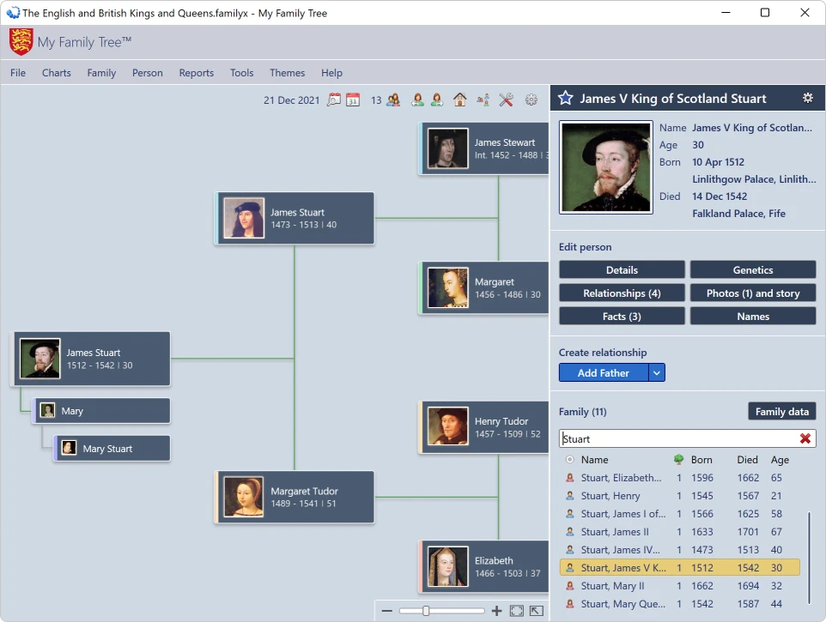Screen dimensions: 826x622
Task: Toggle the tree column sort icon
Action: point(679,460)
